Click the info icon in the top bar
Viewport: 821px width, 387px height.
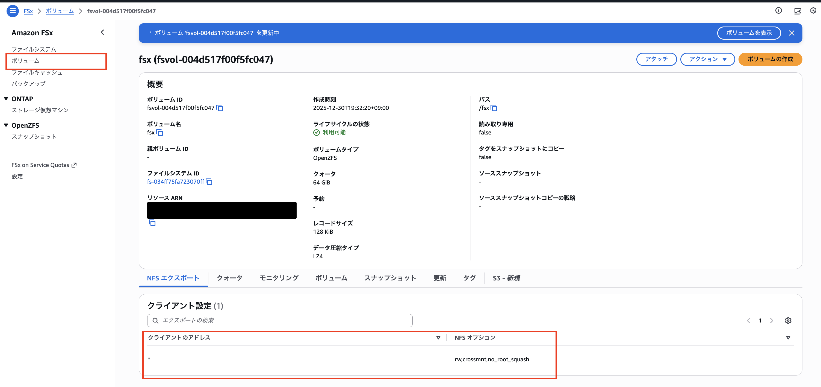point(779,11)
